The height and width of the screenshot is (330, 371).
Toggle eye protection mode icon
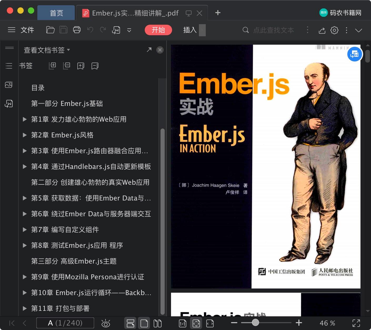click(x=106, y=323)
